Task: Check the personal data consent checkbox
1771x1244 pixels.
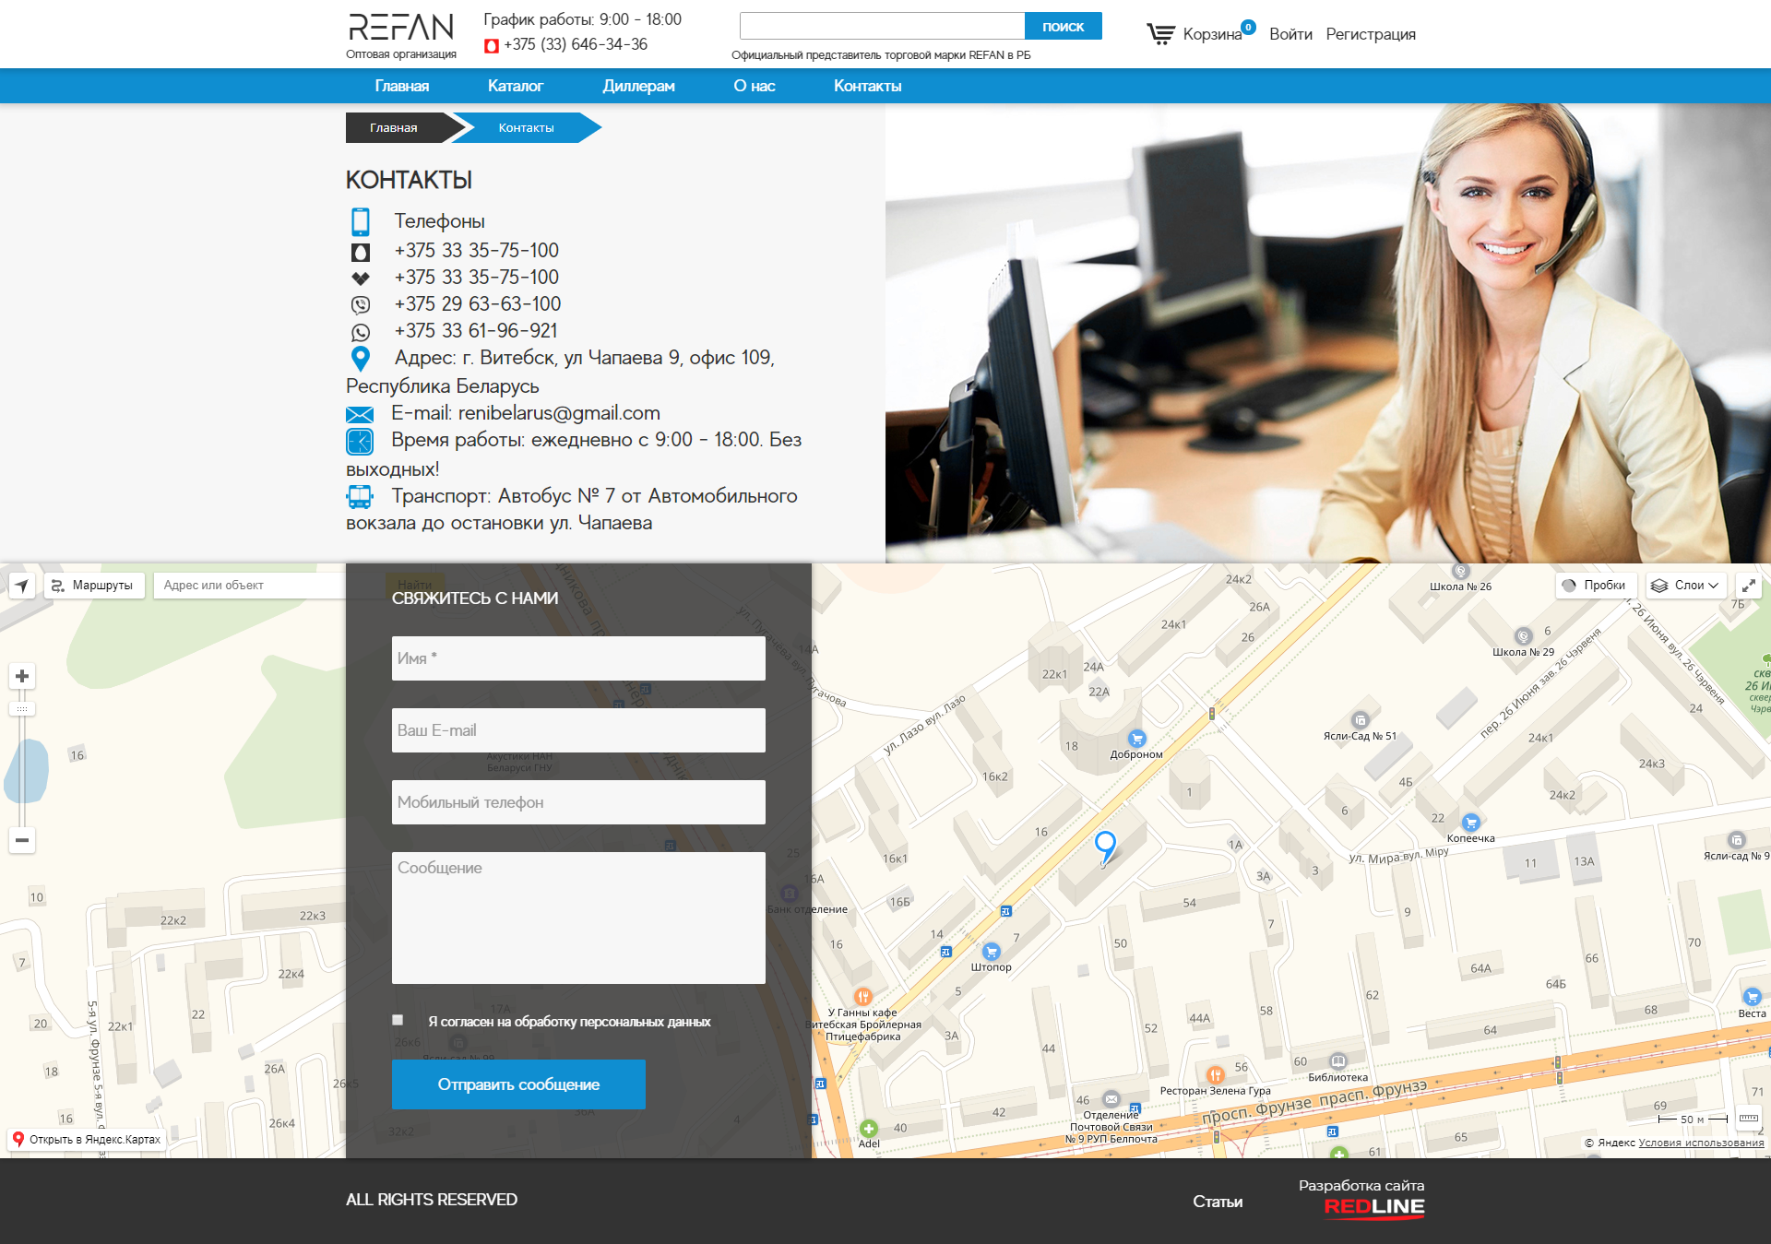Action: click(398, 1020)
